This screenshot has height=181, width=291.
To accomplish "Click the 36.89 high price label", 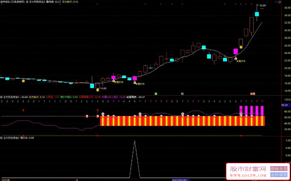I will point(263,5).
